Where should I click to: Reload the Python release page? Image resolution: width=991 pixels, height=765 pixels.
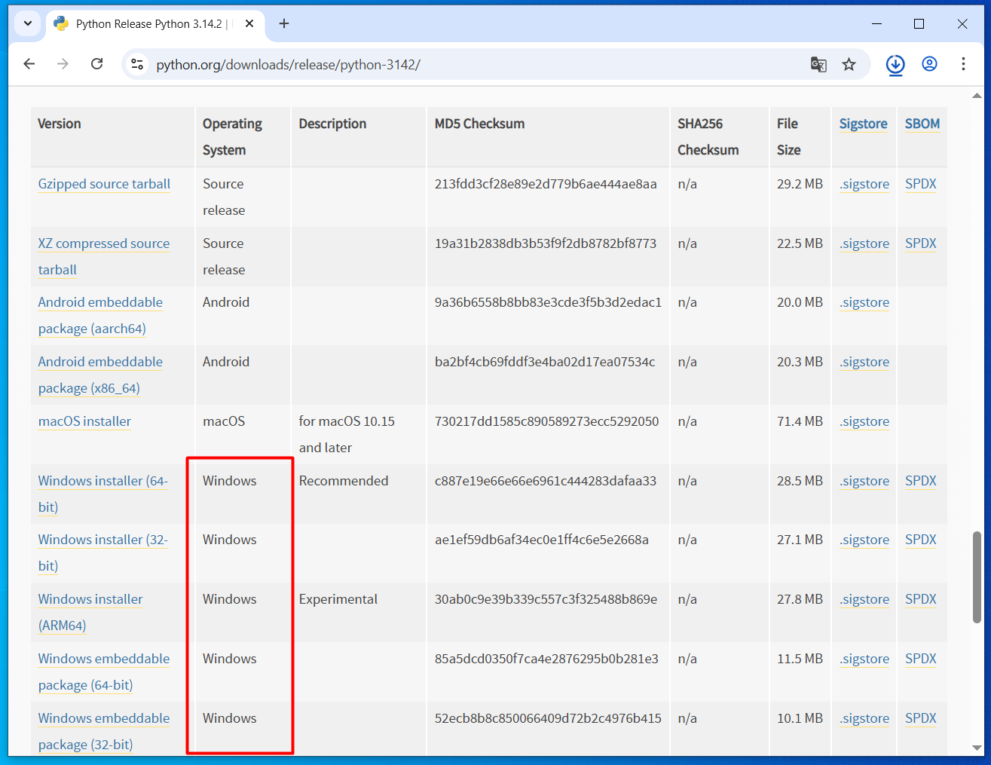96,64
